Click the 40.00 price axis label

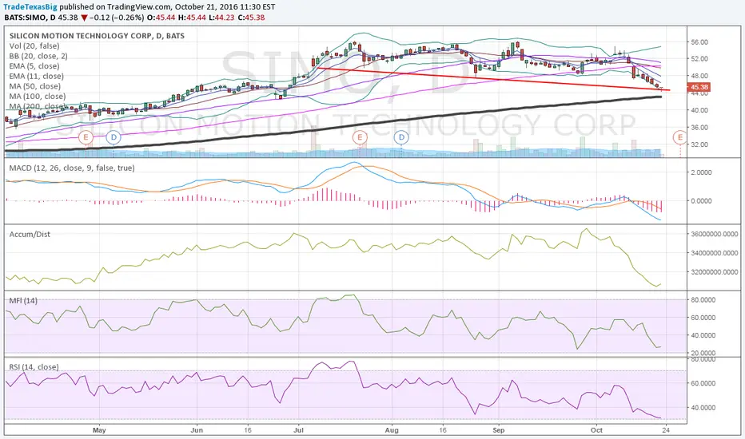tap(699, 110)
